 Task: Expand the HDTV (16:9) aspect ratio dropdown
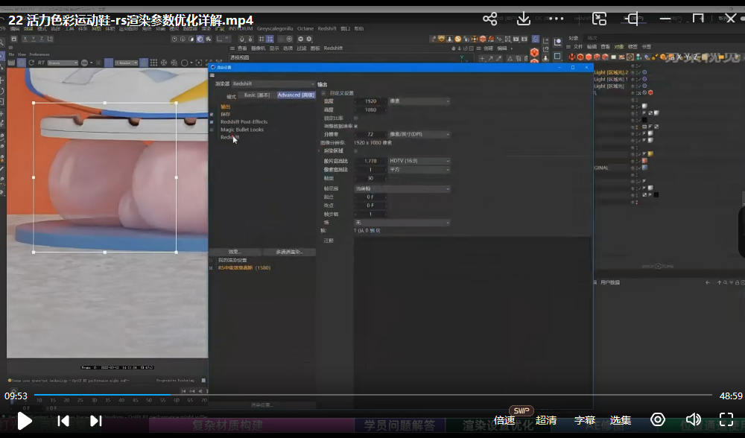point(419,161)
